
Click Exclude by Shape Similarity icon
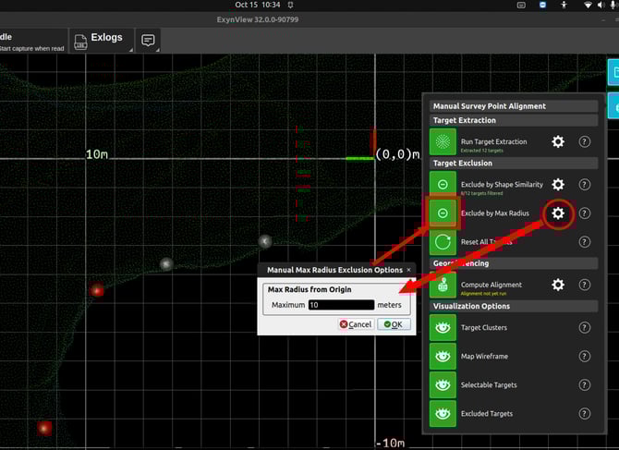[x=443, y=185]
